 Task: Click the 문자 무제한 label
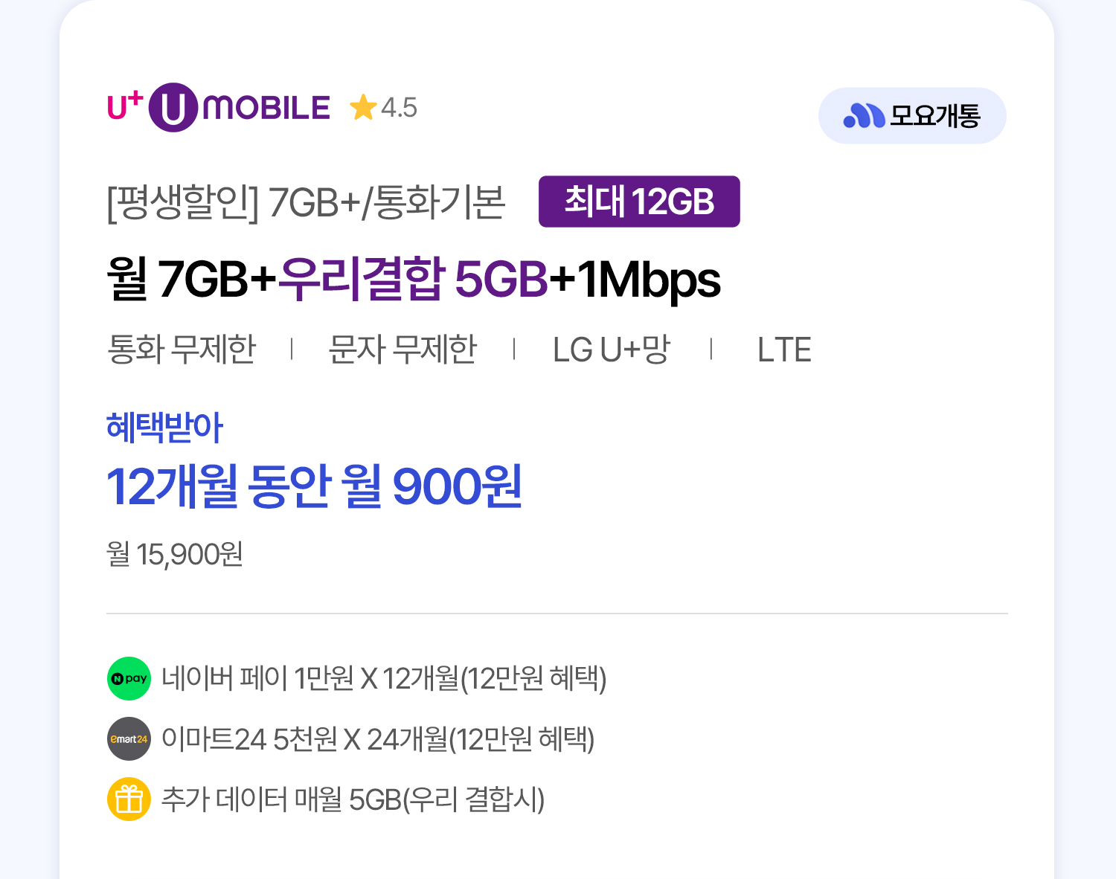[403, 350]
